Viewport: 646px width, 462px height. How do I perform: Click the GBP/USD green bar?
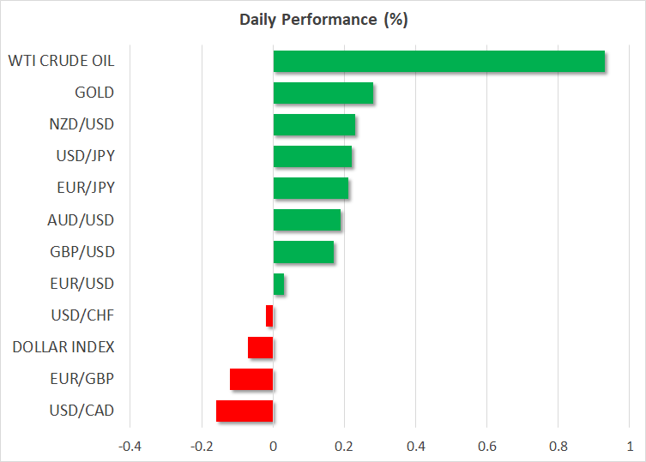[x=303, y=252]
